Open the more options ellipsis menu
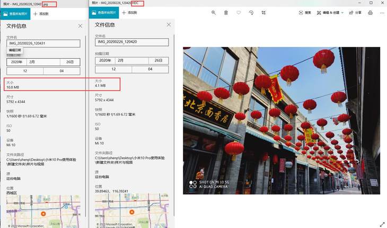387x228 pixels. [381, 12]
